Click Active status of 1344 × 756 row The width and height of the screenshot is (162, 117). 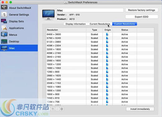(125, 102)
